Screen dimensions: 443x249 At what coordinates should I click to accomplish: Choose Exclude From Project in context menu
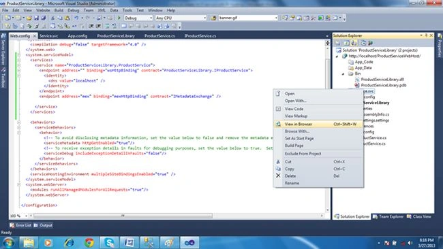click(x=318, y=154)
